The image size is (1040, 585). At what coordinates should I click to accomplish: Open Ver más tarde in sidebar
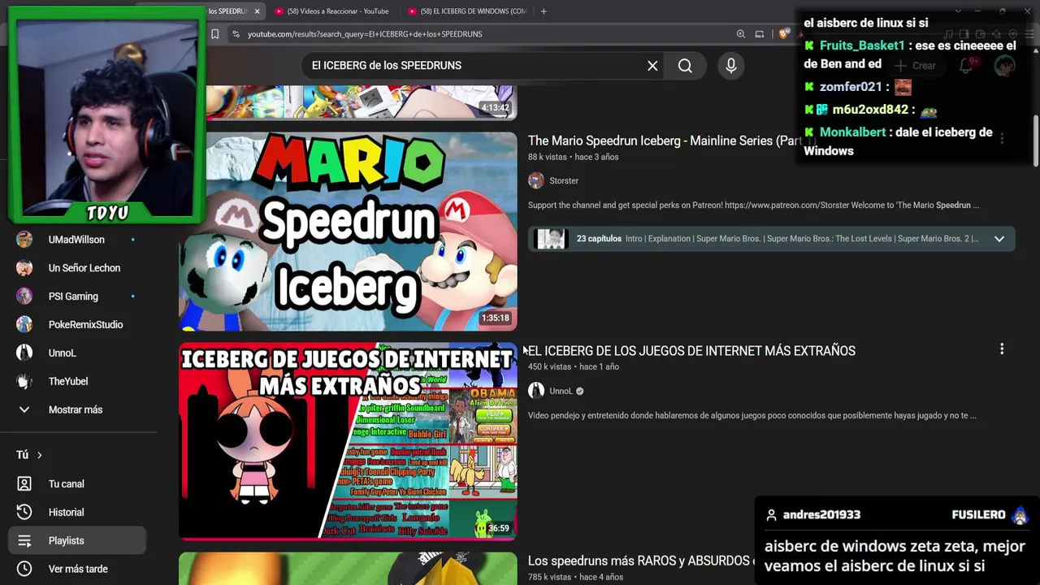78,570
